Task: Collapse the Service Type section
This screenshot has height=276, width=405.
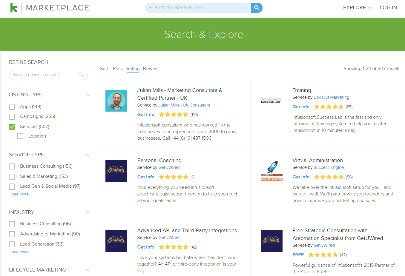Action: (x=87, y=155)
